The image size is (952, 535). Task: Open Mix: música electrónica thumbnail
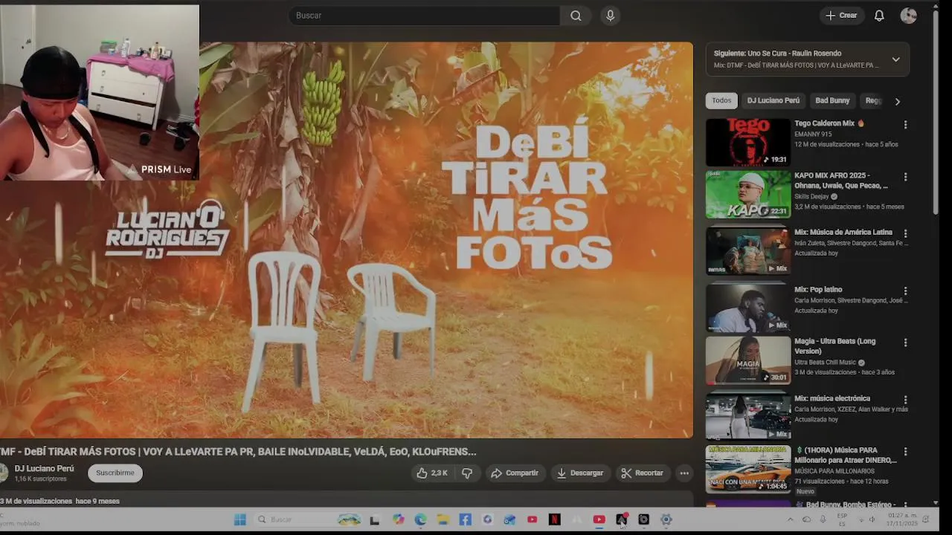point(747,416)
